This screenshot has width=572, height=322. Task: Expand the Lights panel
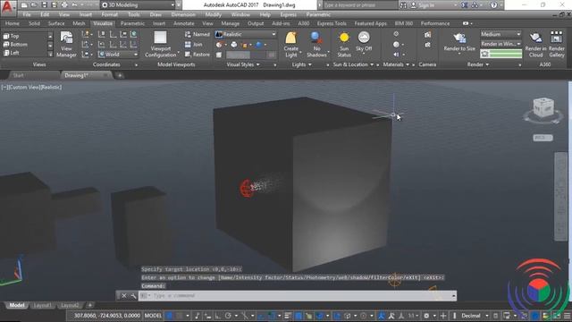coord(301,64)
